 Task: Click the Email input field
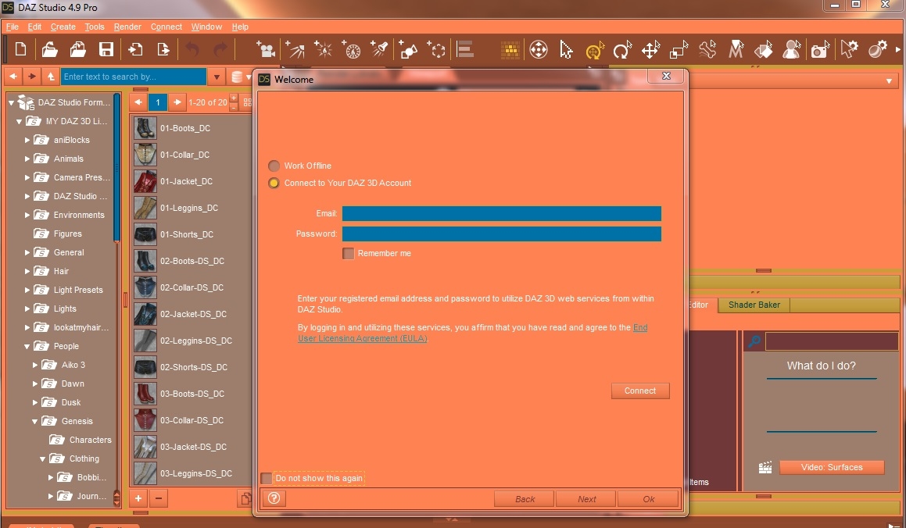click(x=501, y=214)
